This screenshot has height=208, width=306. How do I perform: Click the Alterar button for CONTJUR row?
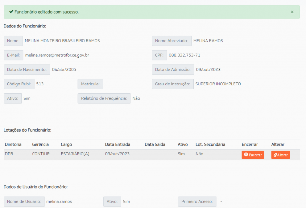click(280, 155)
